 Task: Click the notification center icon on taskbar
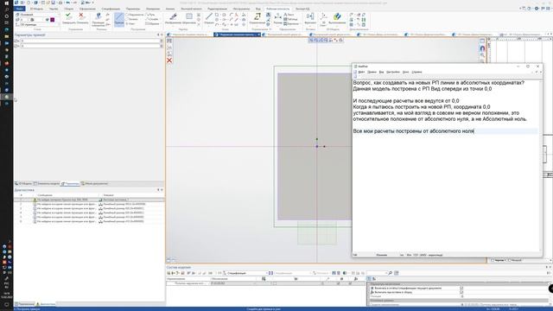tap(6, 304)
